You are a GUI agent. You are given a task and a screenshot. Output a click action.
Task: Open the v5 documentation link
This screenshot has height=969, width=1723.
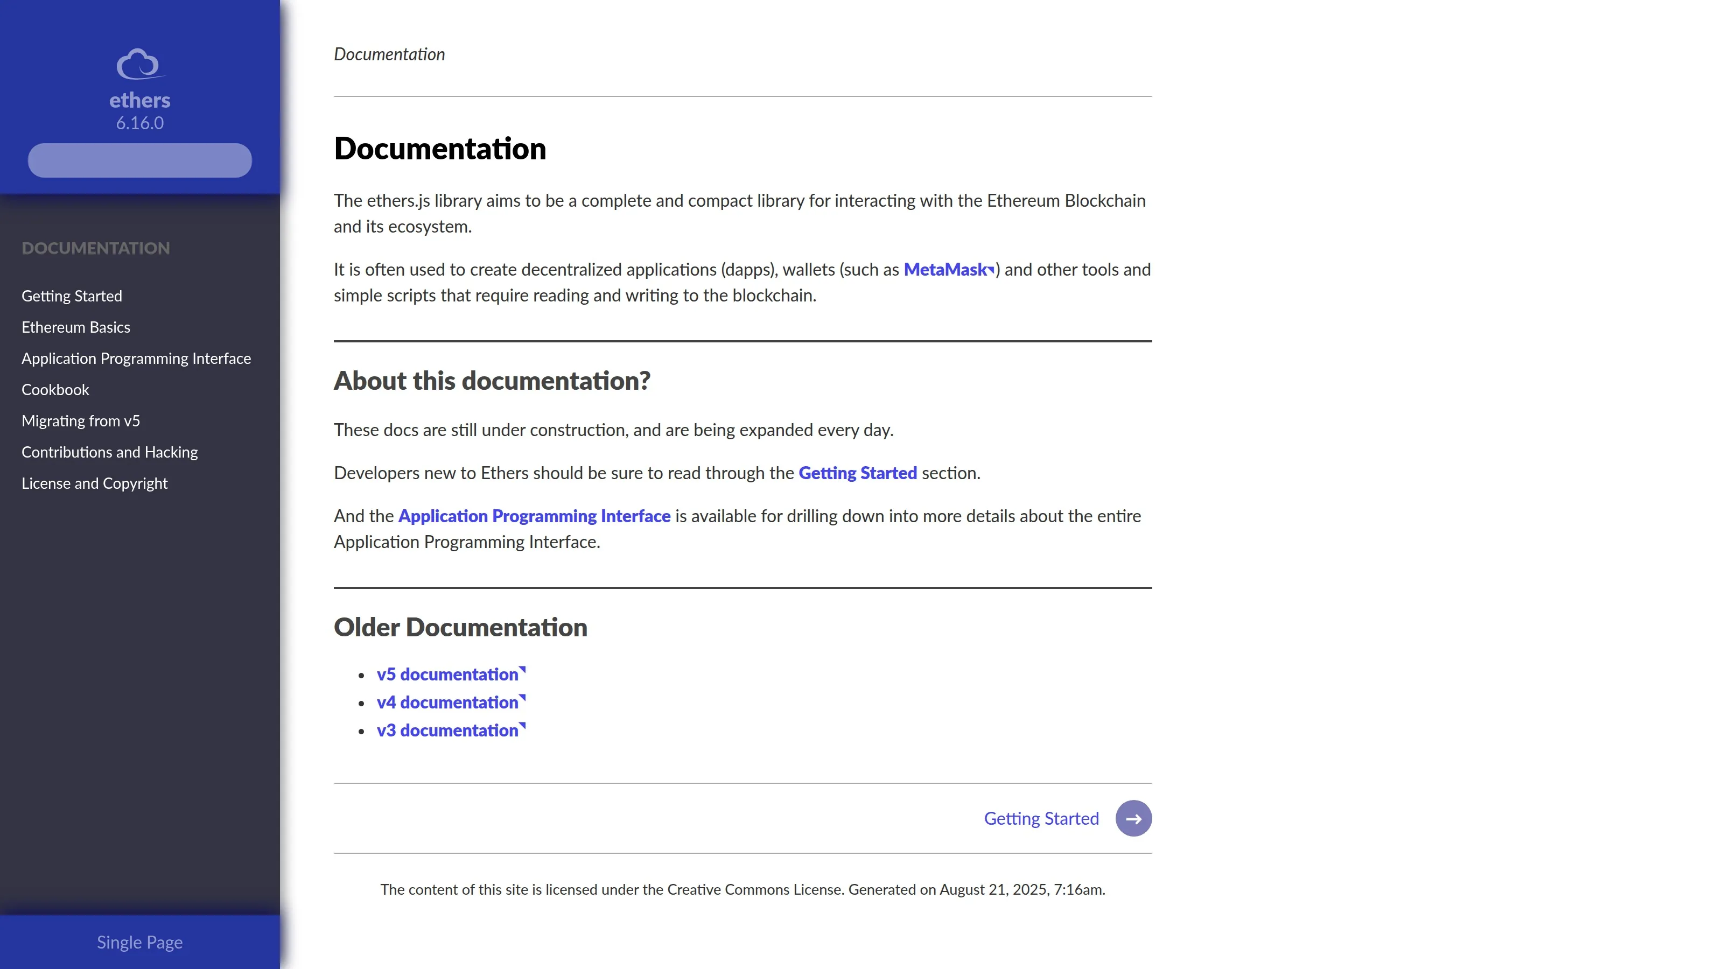[451, 674]
